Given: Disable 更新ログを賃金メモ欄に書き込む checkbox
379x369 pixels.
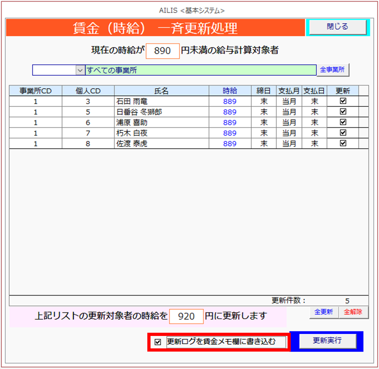Looking at the screenshot, I should click(158, 342).
